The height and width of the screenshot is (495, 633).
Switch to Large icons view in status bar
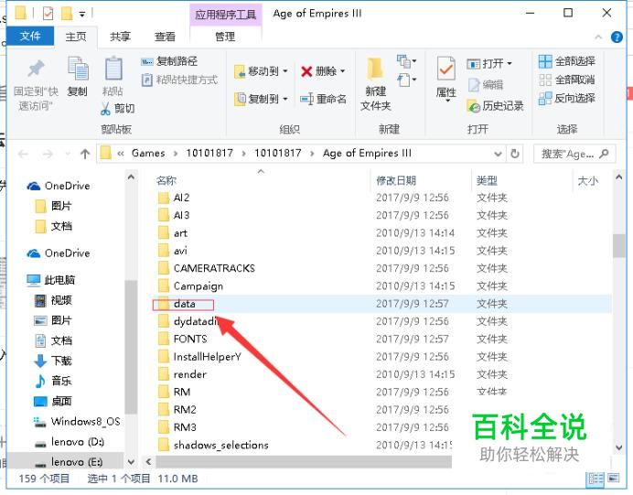click(x=613, y=479)
